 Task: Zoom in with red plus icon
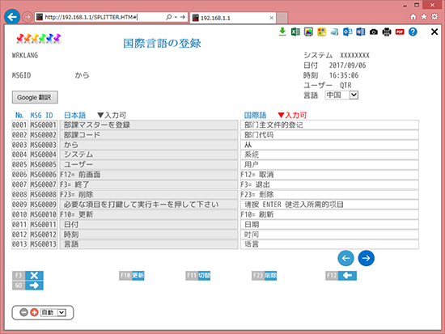34,312
